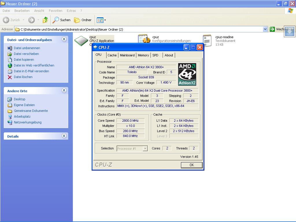
Task: Expand the address bar dropdown
Action: tap(265, 29)
